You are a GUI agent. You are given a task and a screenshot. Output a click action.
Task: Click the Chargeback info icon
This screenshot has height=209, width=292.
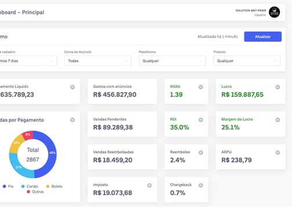pyautogui.click(x=201, y=185)
